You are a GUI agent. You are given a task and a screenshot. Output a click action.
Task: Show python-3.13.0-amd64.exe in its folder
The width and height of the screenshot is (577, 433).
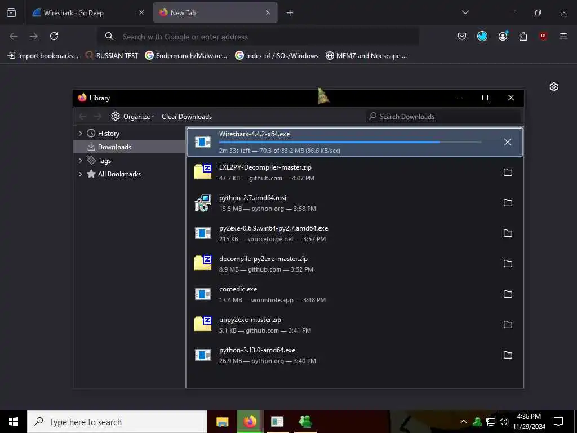pos(508,355)
